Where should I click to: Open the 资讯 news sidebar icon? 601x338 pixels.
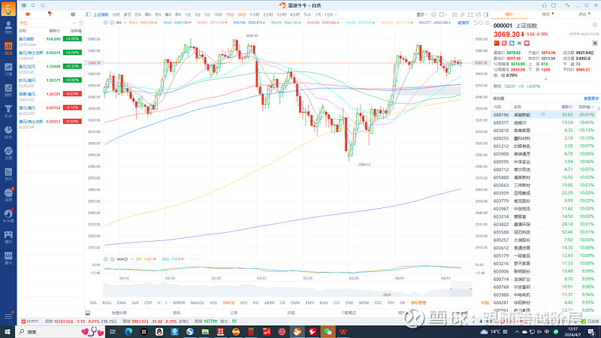pyautogui.click(x=8, y=174)
